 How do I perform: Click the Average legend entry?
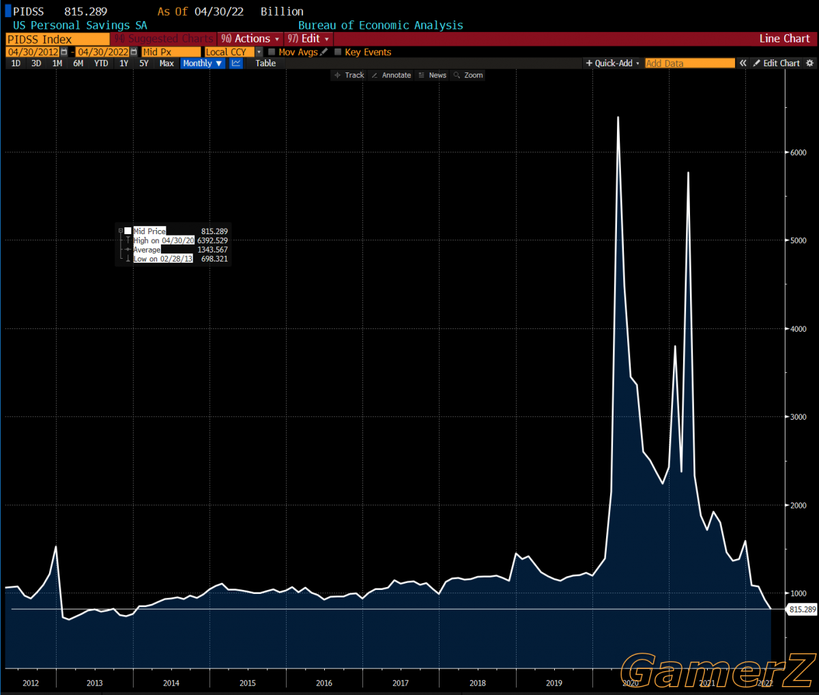coord(147,250)
